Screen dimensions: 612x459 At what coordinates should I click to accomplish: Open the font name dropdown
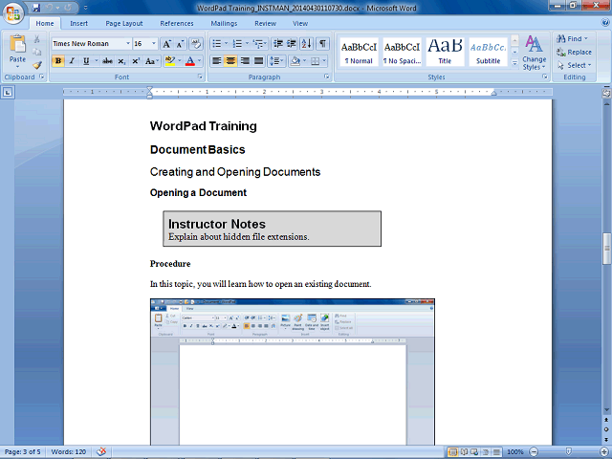pyautogui.click(x=128, y=44)
